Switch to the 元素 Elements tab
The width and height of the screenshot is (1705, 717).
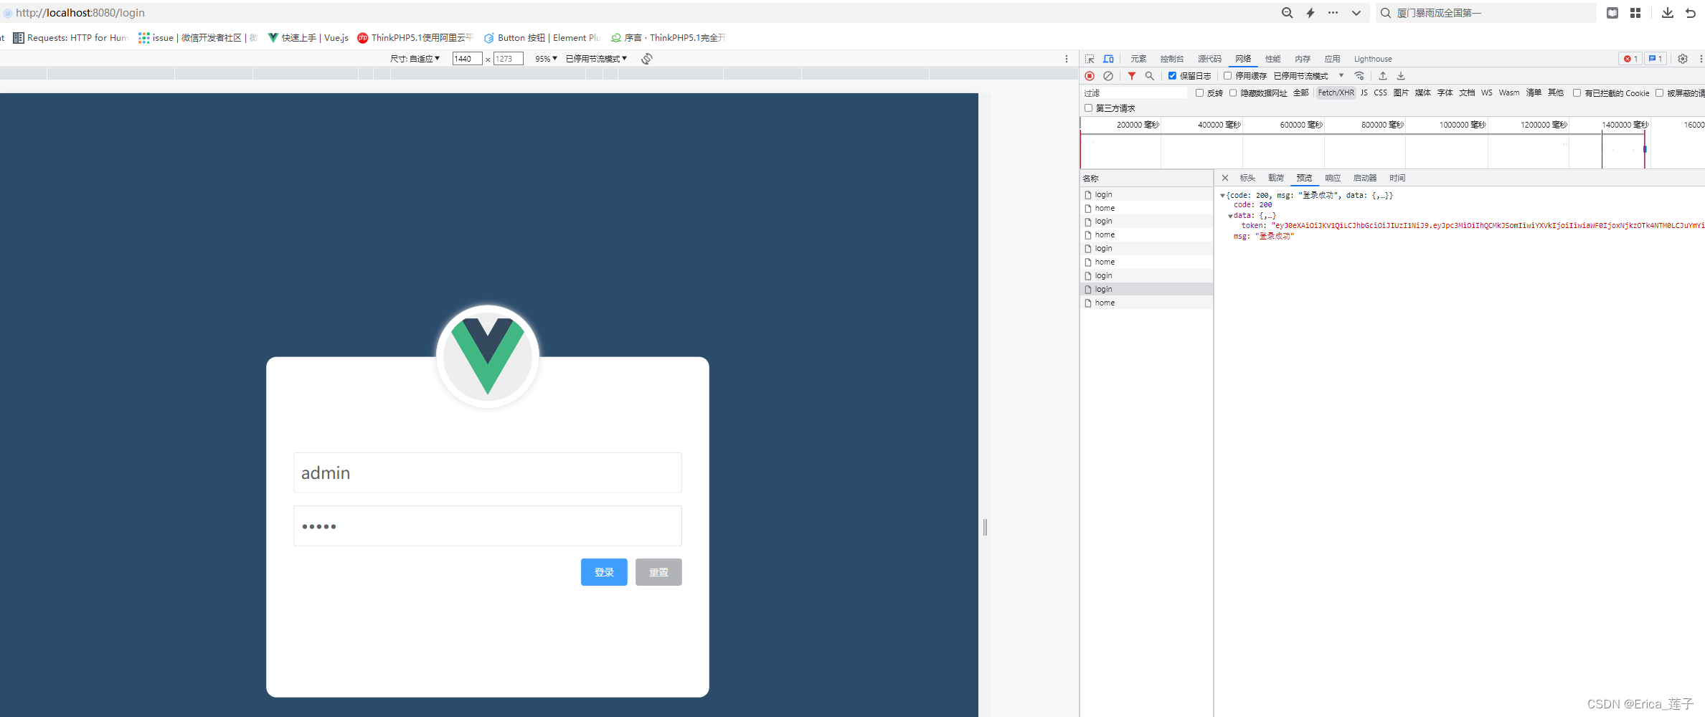tap(1138, 59)
